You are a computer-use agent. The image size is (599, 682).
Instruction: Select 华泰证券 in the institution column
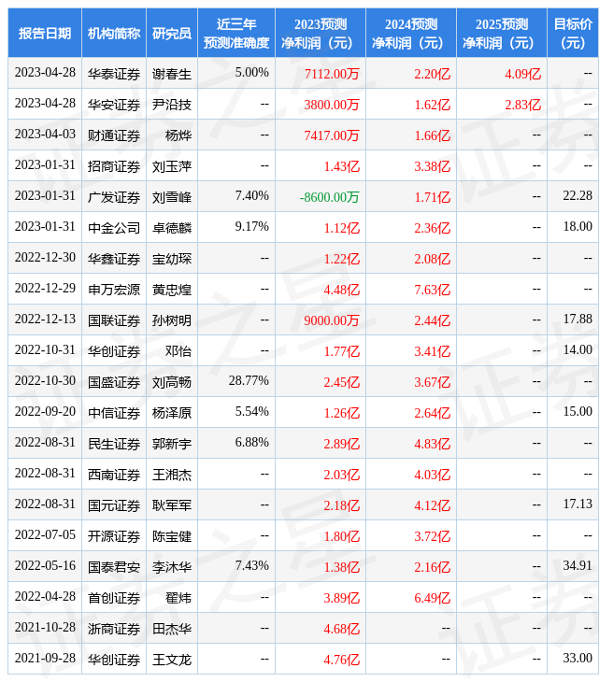pos(114,74)
